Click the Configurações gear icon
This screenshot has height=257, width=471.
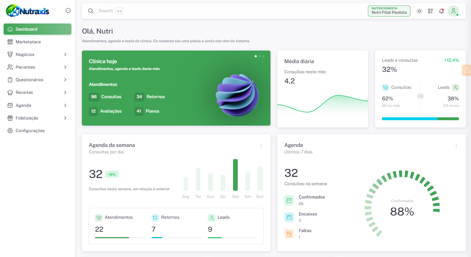point(10,131)
